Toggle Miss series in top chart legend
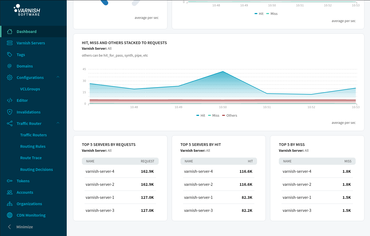 pyautogui.click(x=272, y=14)
